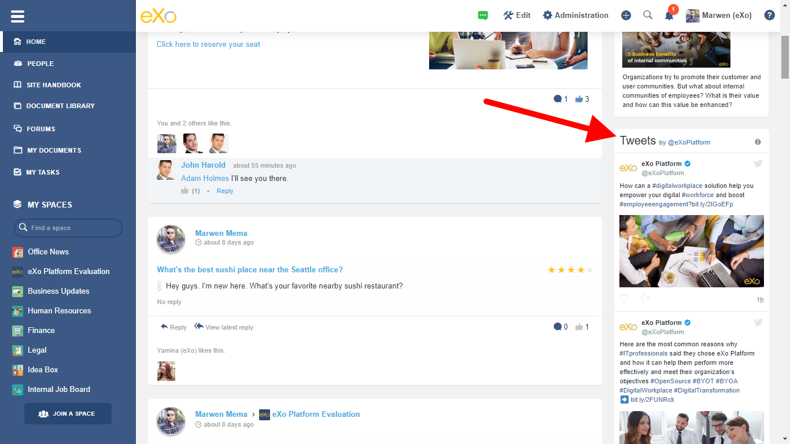790x444 pixels.
Task: Like John Harold's comment thumb icon
Action: tap(184, 191)
